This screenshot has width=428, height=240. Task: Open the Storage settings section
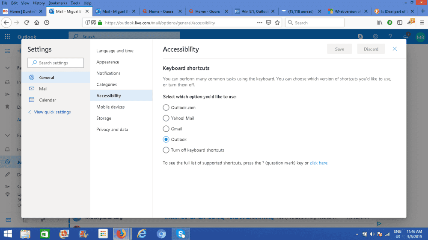pyautogui.click(x=104, y=118)
